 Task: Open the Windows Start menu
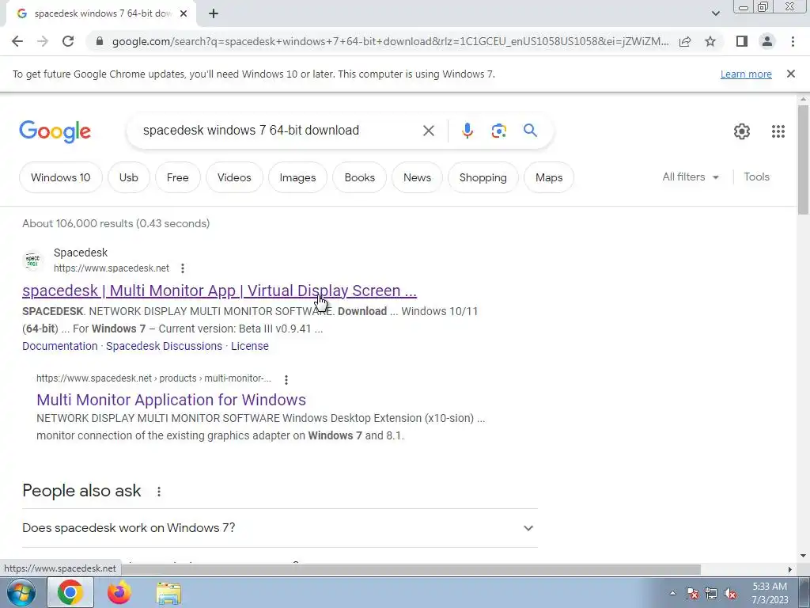pyautogui.click(x=21, y=592)
